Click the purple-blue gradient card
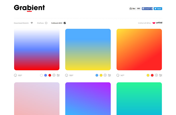 88,99
